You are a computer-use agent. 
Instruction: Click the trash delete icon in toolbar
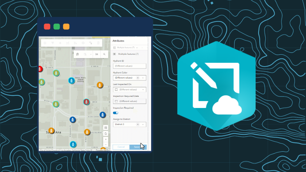99,43
